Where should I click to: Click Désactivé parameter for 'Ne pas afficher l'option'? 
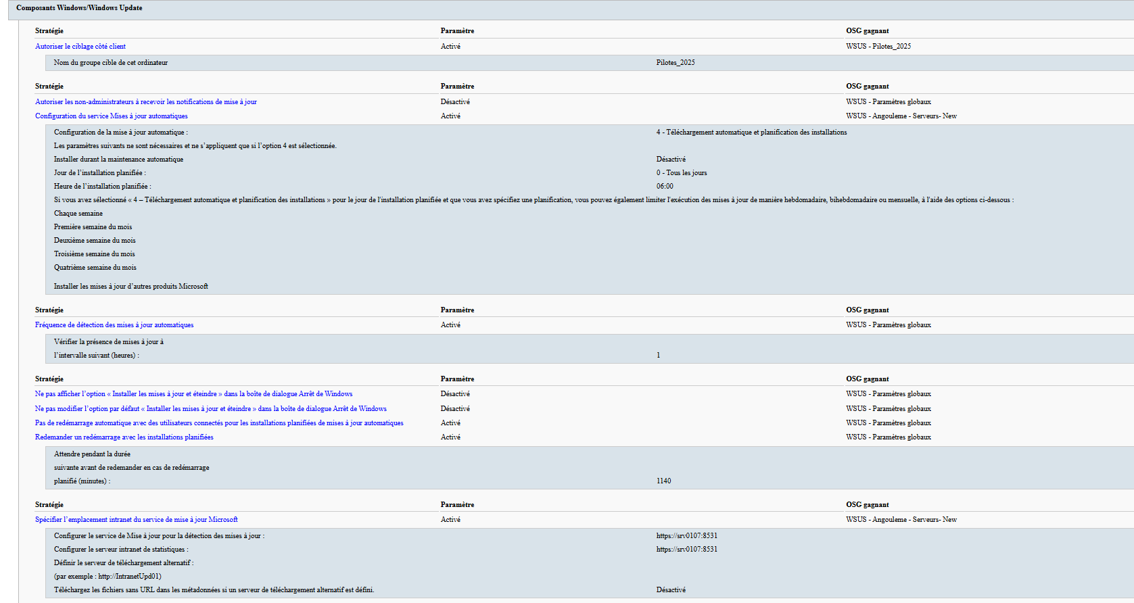[x=455, y=394]
